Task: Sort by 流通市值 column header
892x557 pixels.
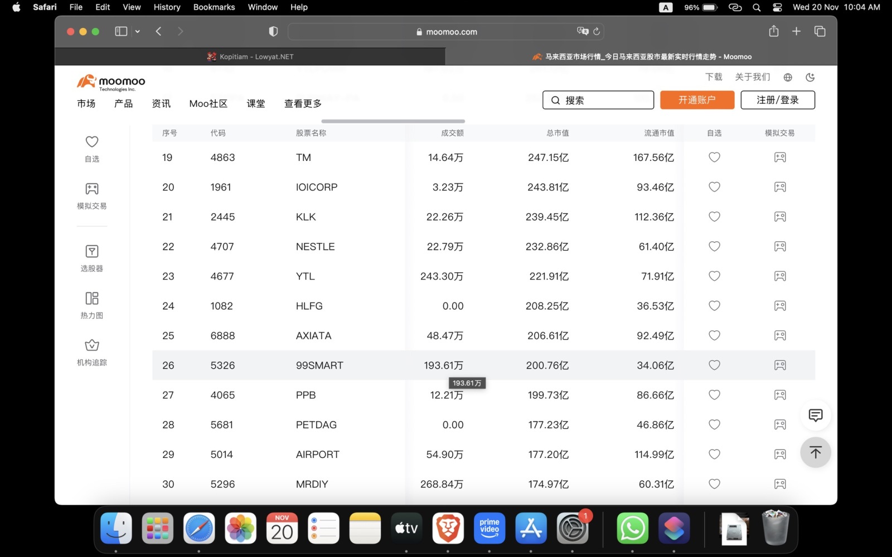Action: 659,133
